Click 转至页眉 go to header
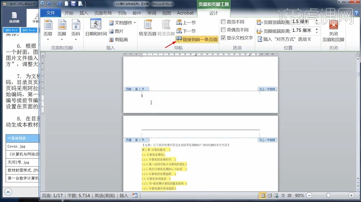Image resolution: width=361 pixels, height=202 pixels. [148, 28]
